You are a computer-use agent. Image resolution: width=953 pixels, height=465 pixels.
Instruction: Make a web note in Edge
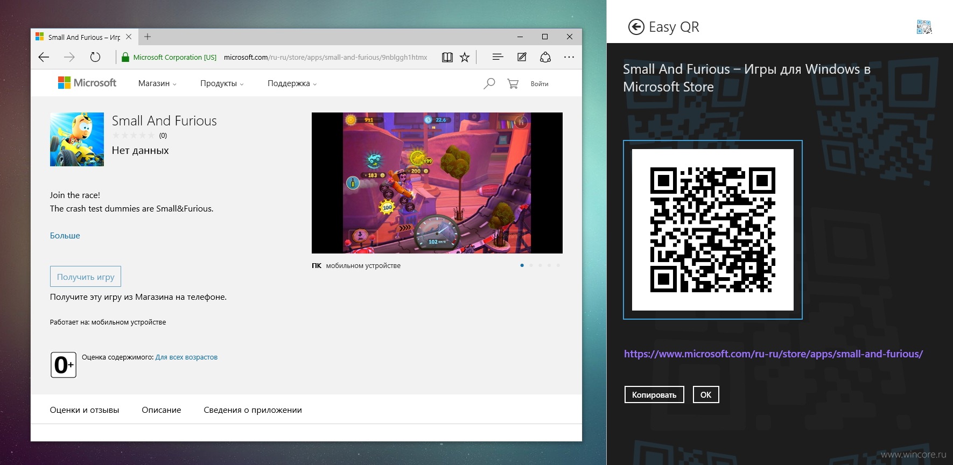(x=522, y=57)
